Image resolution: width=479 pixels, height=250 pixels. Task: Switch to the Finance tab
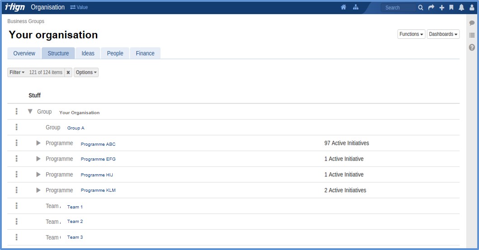(x=145, y=53)
